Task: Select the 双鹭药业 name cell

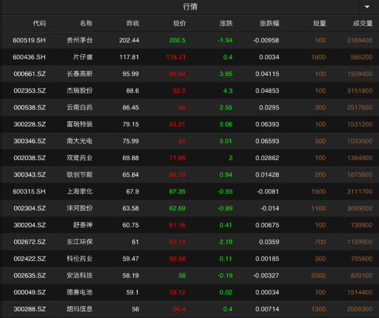Action: point(80,158)
